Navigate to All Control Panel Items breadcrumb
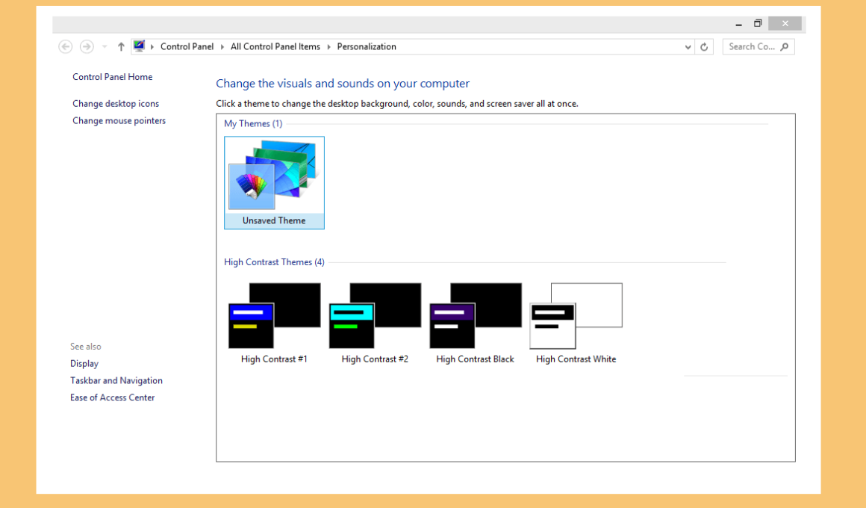866x508 pixels. 275,46
